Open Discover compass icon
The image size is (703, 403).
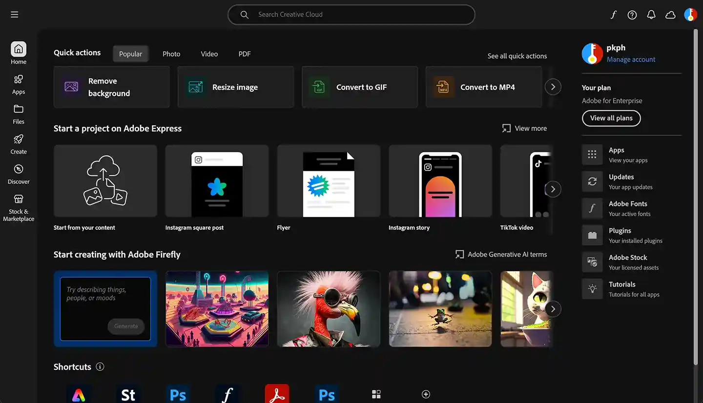[x=19, y=169]
